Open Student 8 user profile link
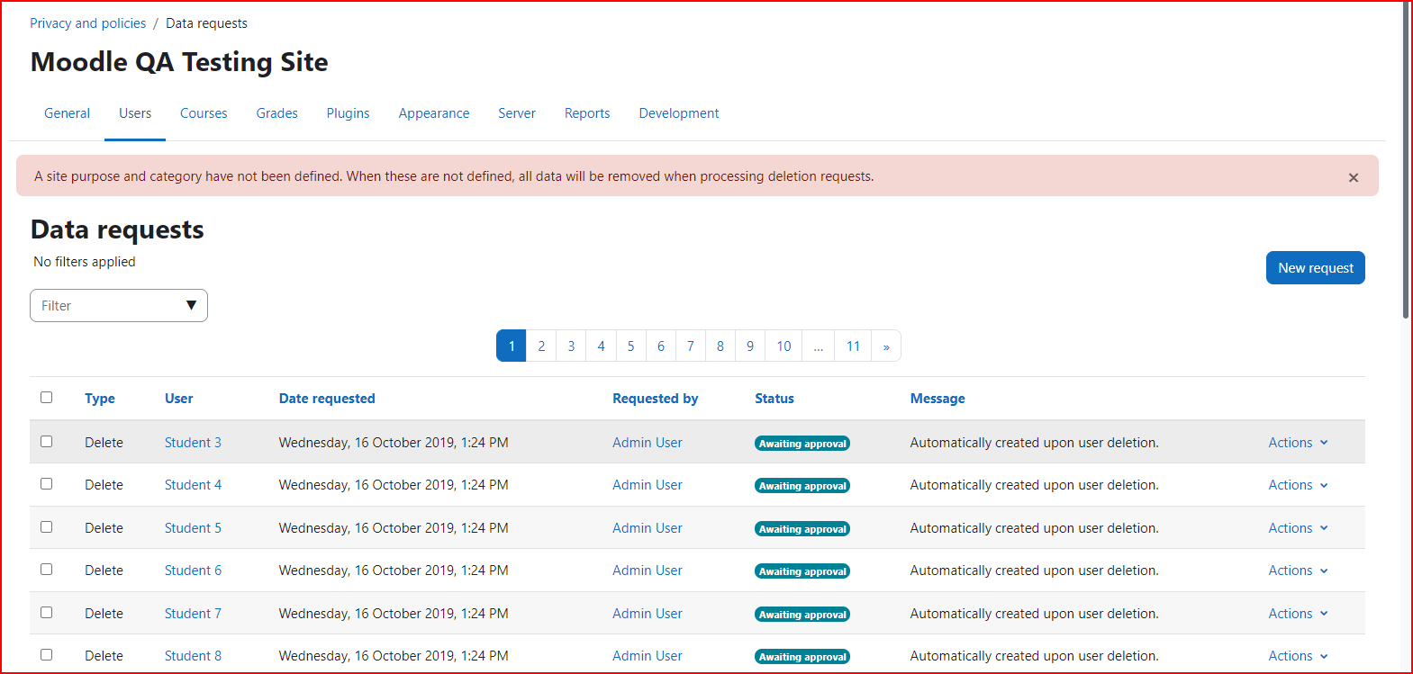The height and width of the screenshot is (674, 1413). (193, 656)
